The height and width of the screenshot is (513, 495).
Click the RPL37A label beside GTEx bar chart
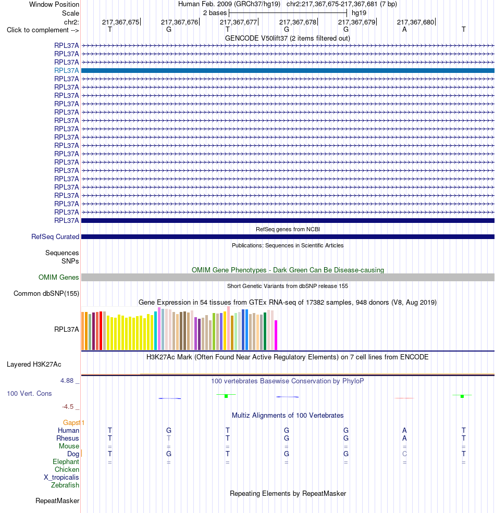(x=67, y=330)
